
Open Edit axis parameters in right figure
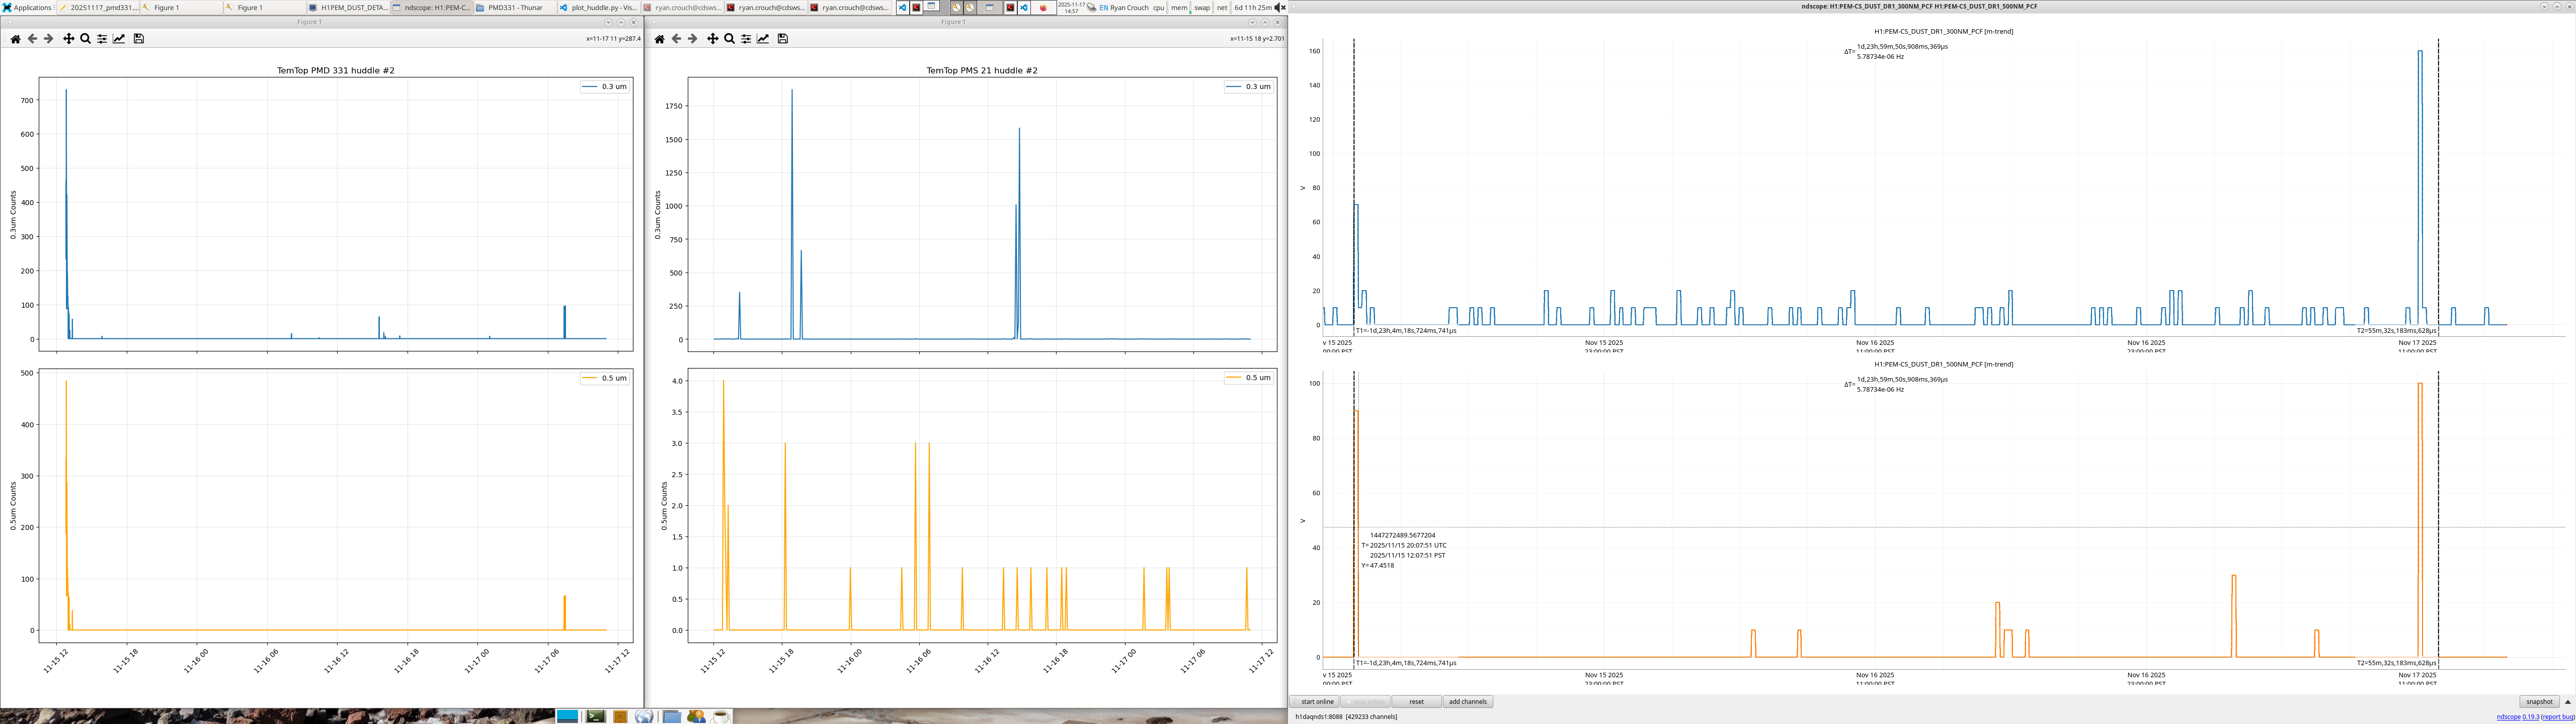coord(763,39)
